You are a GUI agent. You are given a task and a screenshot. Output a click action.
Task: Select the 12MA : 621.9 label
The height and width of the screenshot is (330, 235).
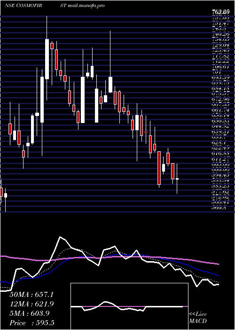click(x=31, y=304)
